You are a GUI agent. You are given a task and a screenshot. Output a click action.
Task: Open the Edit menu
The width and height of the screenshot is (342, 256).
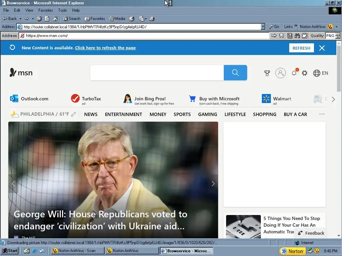17,10
